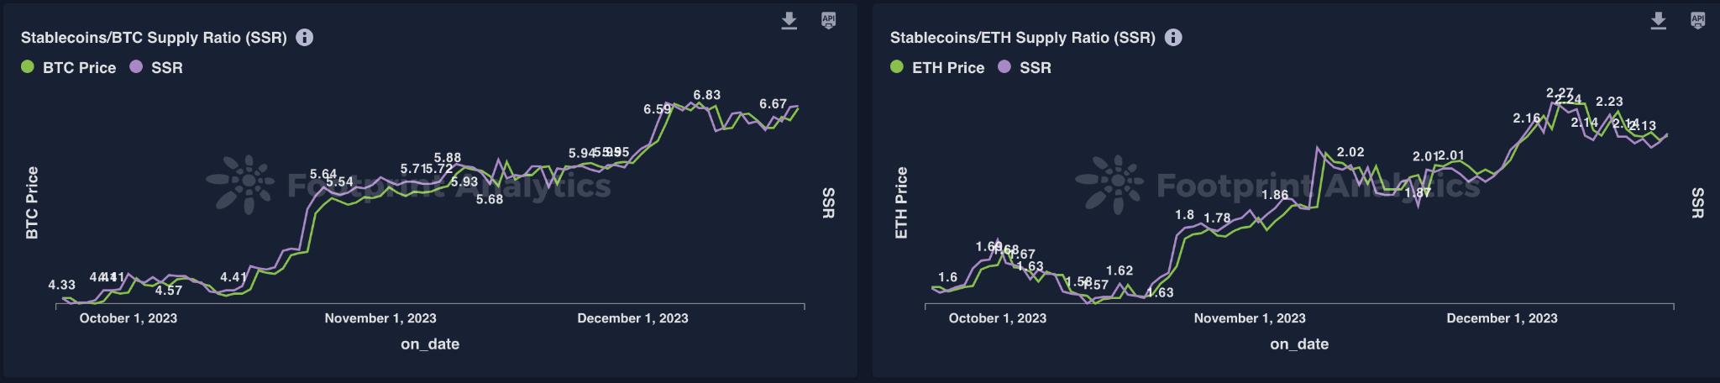The height and width of the screenshot is (383, 1720).
Task: Show info for Stablecoins/BTC Supply Ratio
Action: (x=305, y=38)
